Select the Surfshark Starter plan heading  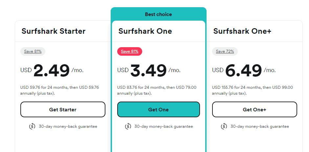pos(54,31)
